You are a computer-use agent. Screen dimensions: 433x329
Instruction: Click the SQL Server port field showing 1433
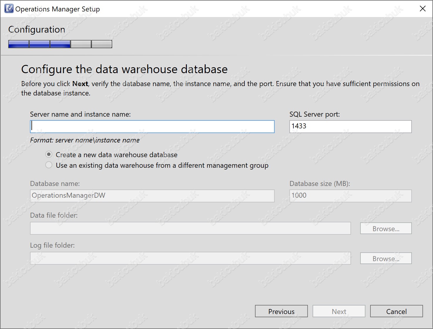(x=350, y=127)
